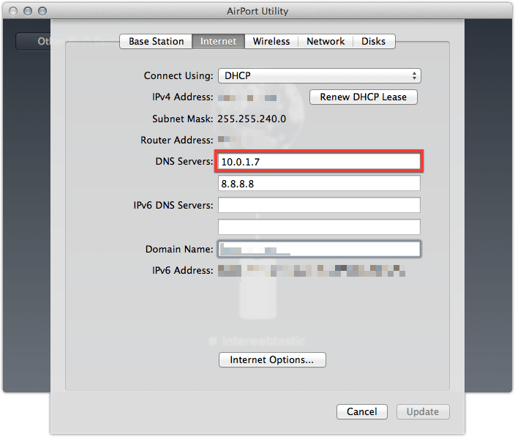Focus the first IPv6 DNS Servers field
Screen dimensions: 515x437
[319, 205]
